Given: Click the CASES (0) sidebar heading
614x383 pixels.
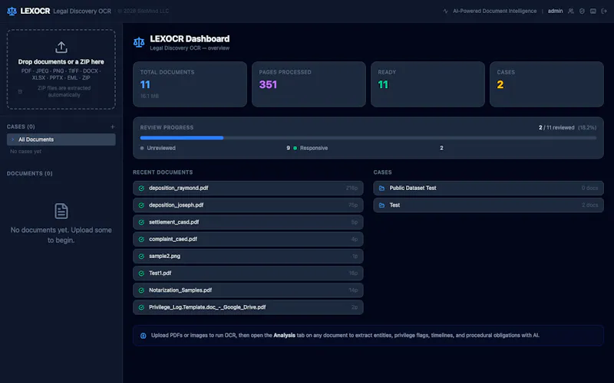Looking at the screenshot, I should (21, 126).
